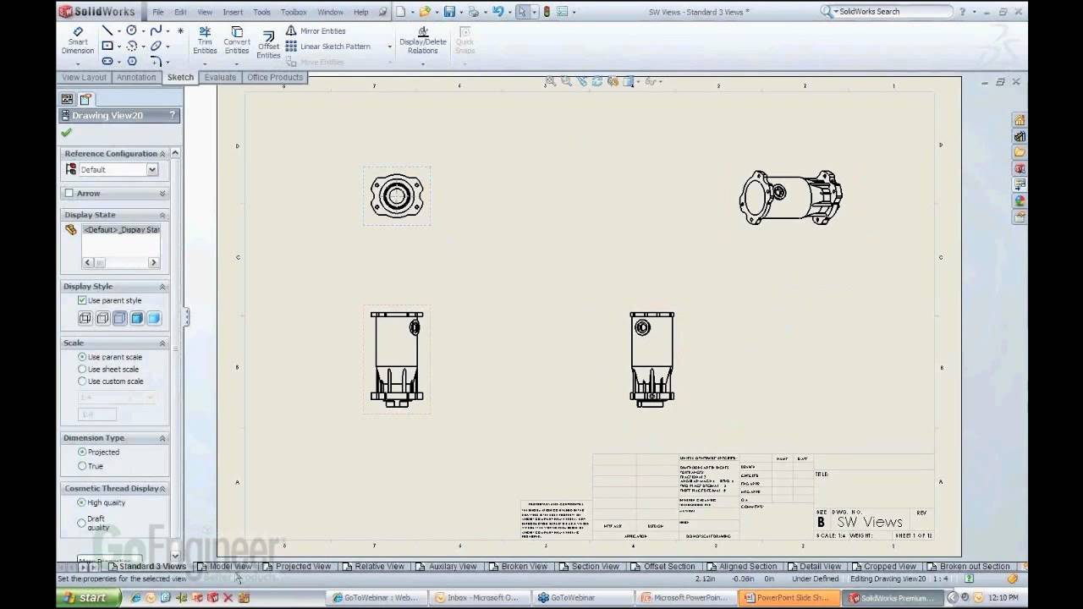This screenshot has height=609, width=1083.
Task: Click the Trim Entities tool
Action: point(205,40)
